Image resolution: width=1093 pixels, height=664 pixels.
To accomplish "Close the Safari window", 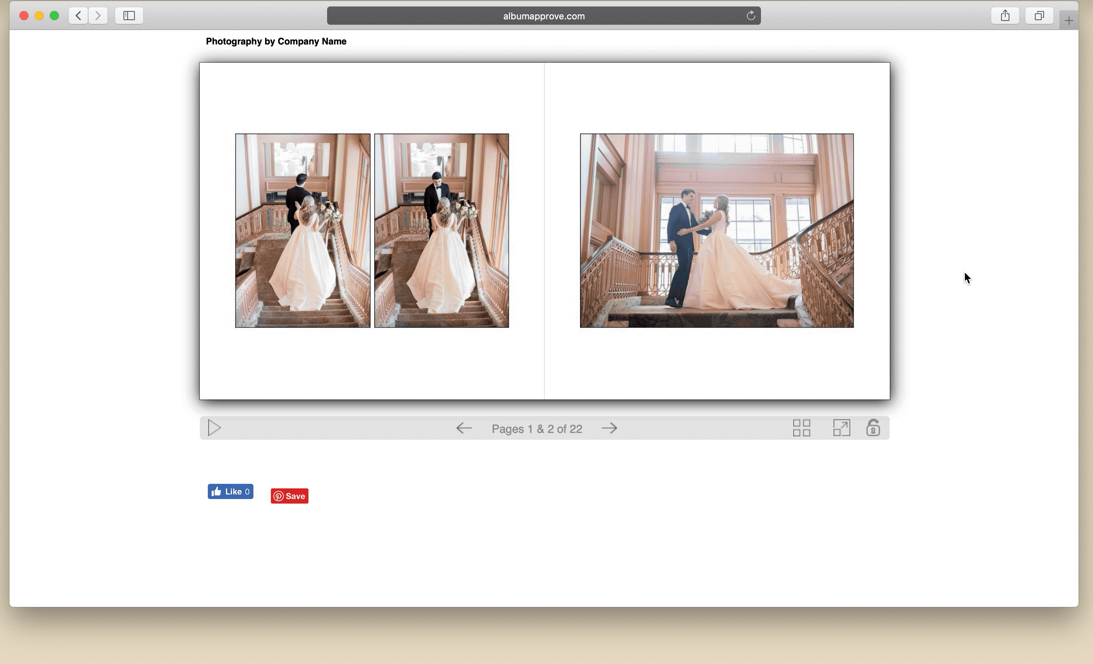I will pyautogui.click(x=24, y=16).
